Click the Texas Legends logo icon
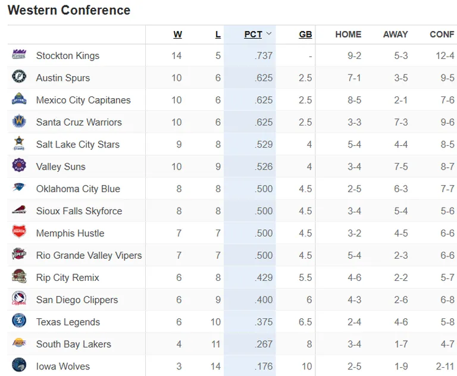This screenshot has height=376, width=457. 19,321
